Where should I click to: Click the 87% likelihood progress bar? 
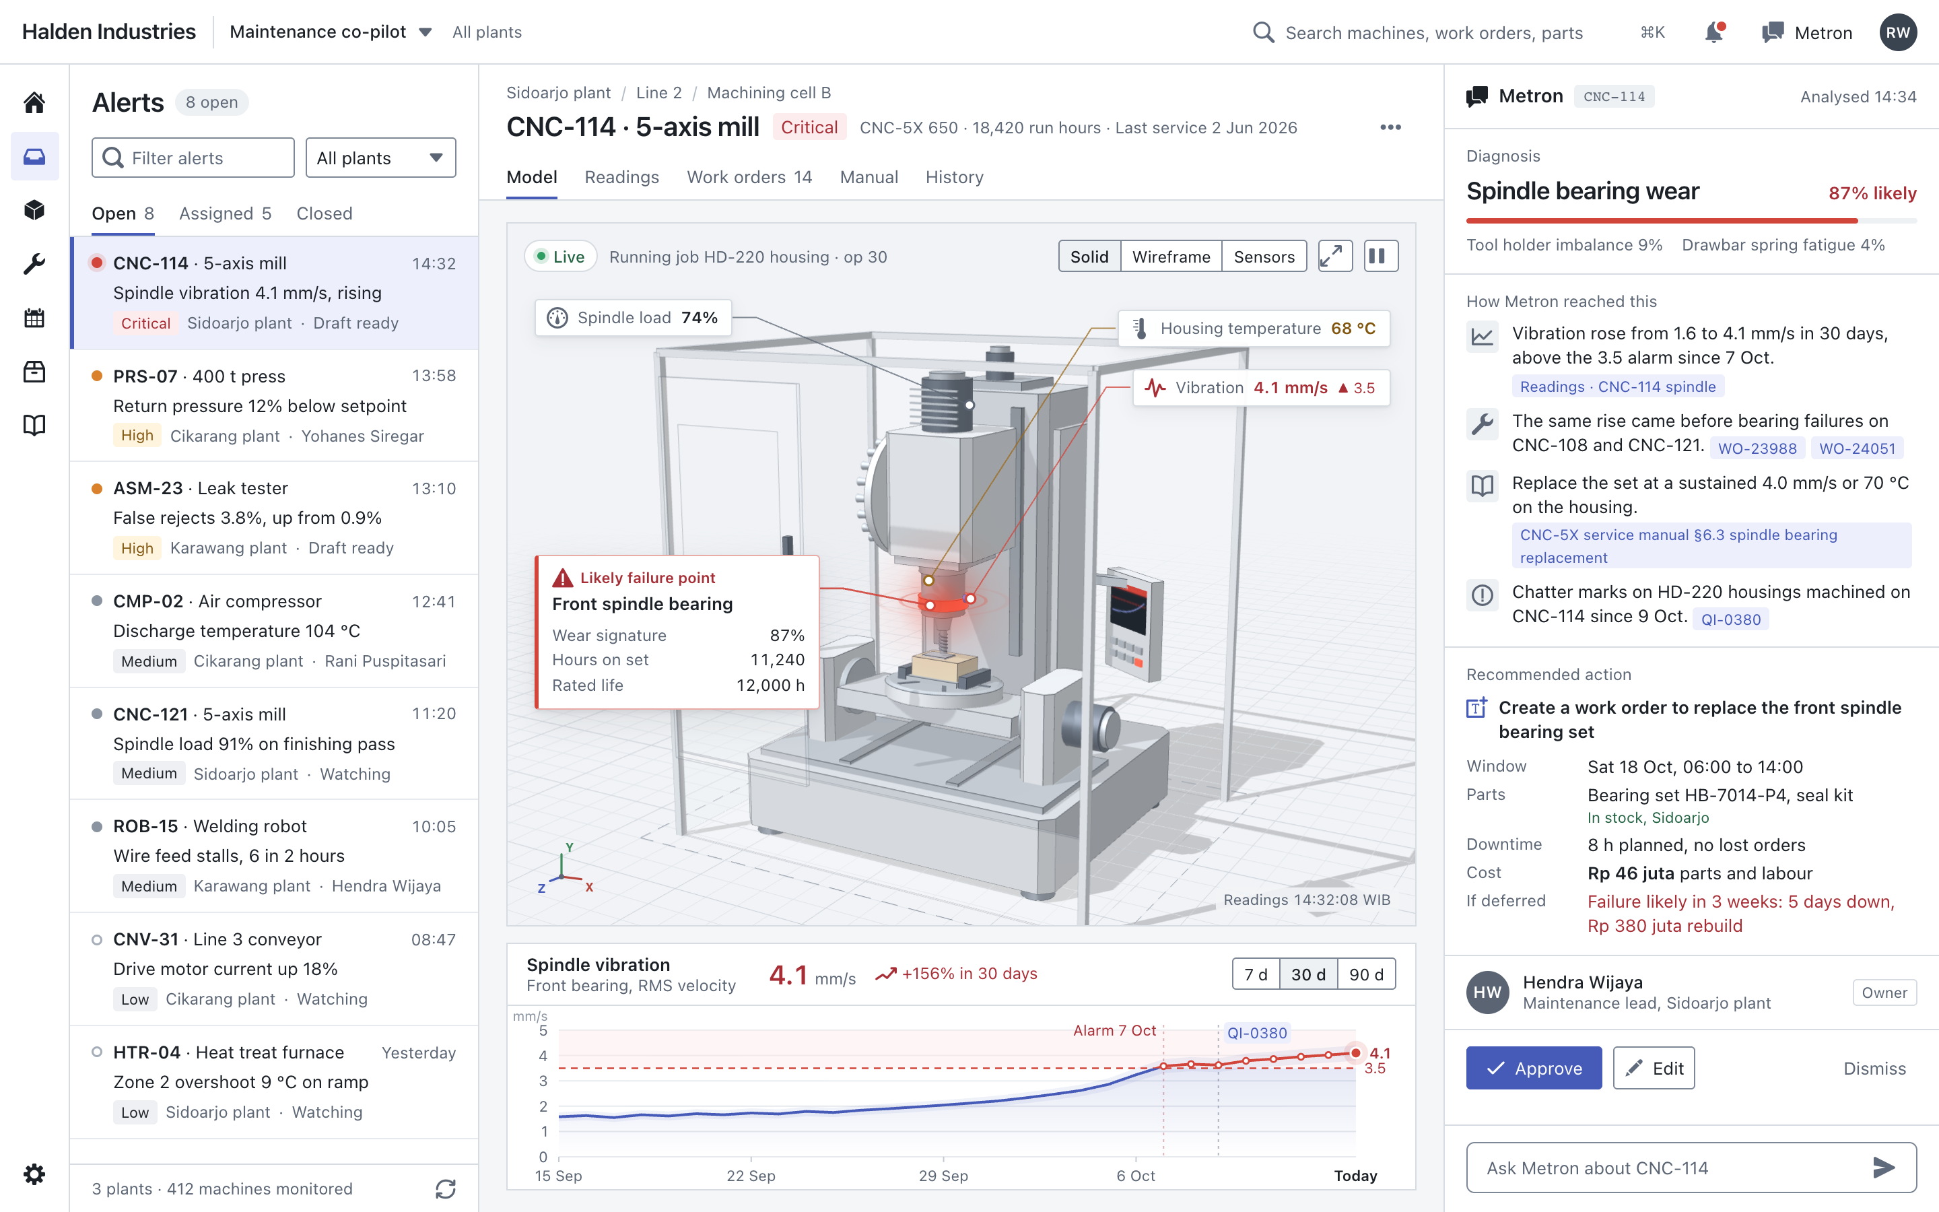pos(1691,220)
